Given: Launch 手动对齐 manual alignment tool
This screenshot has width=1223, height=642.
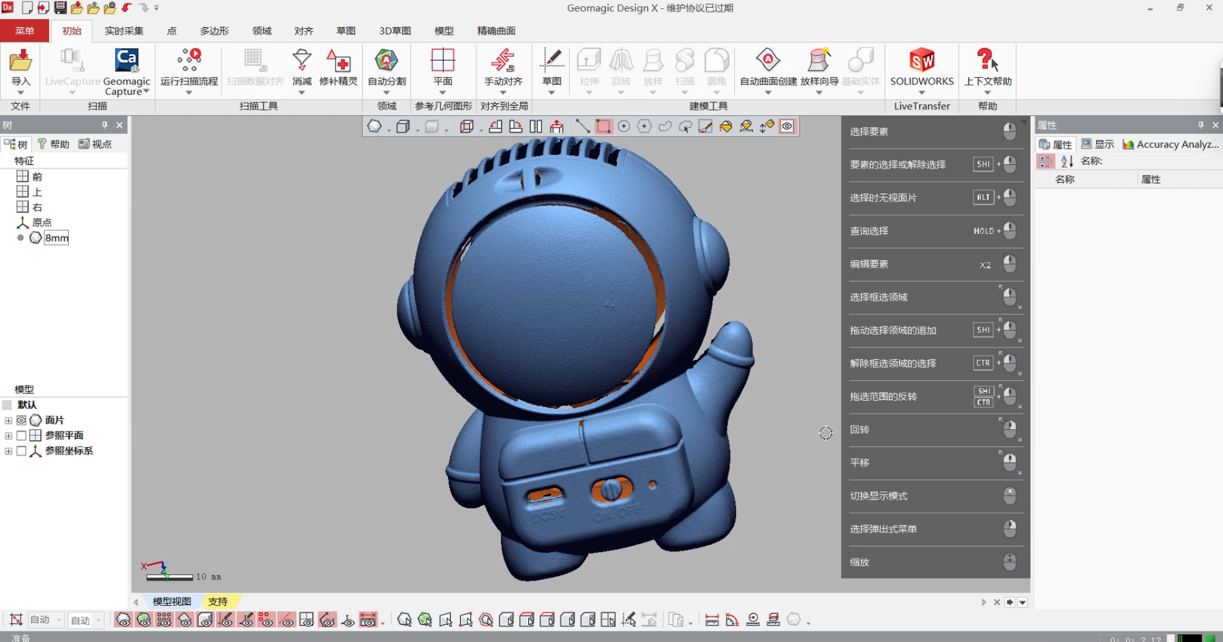Looking at the screenshot, I should (503, 61).
